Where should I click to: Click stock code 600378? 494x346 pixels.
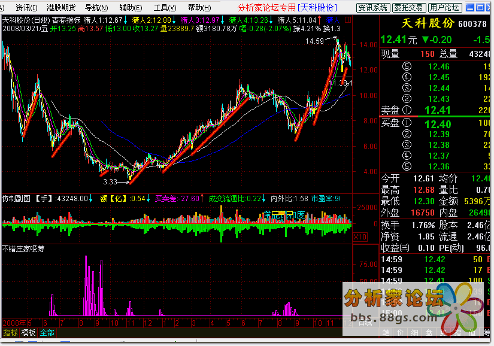pos(472,24)
